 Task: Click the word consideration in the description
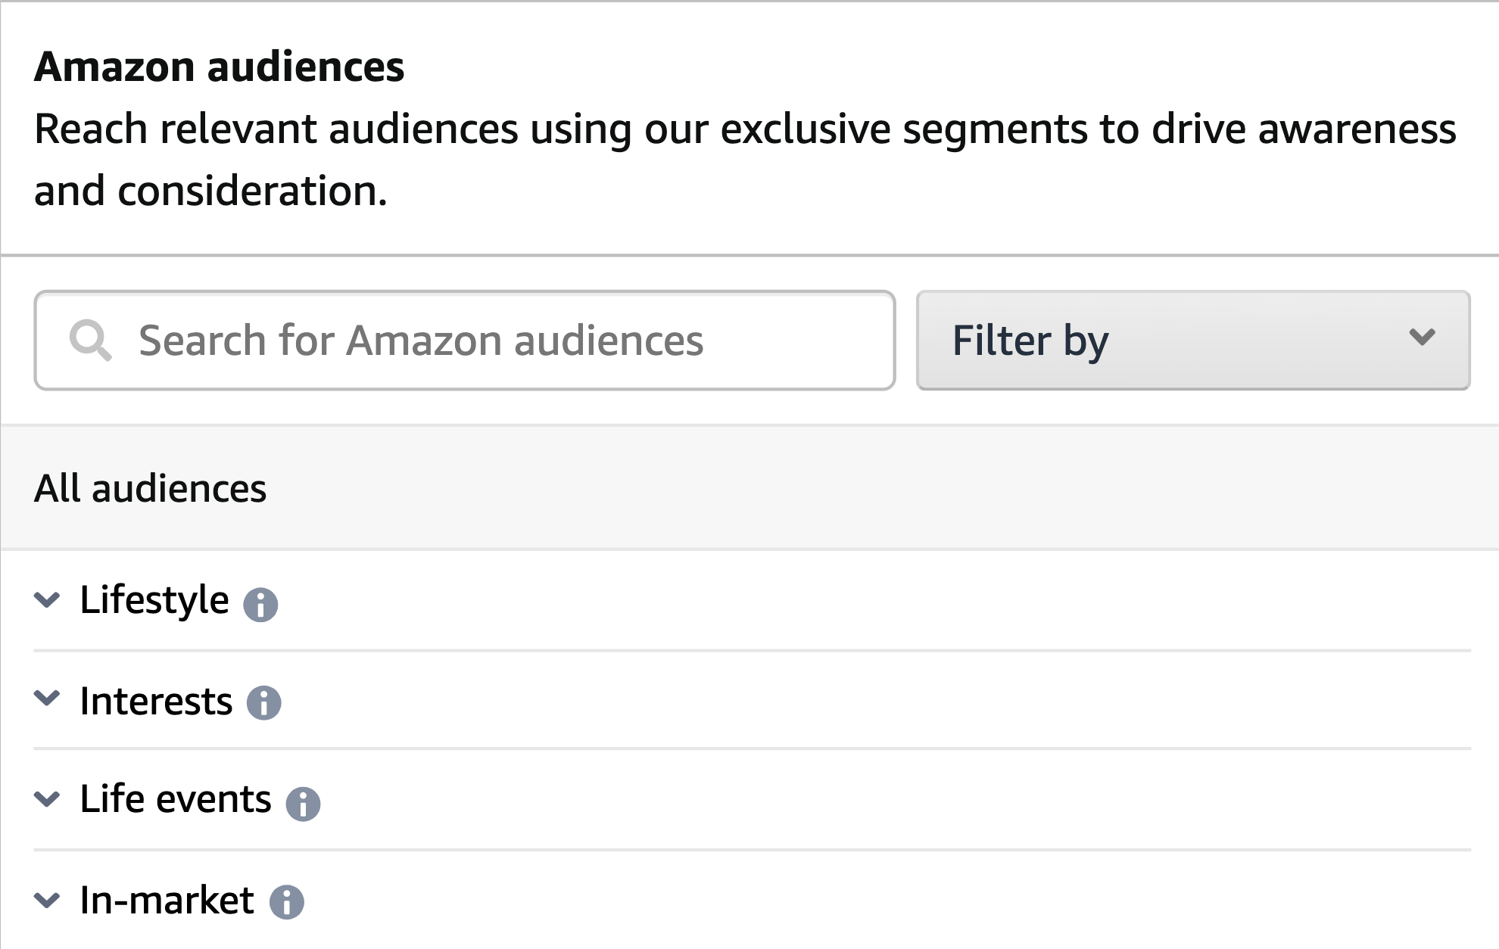point(251,191)
